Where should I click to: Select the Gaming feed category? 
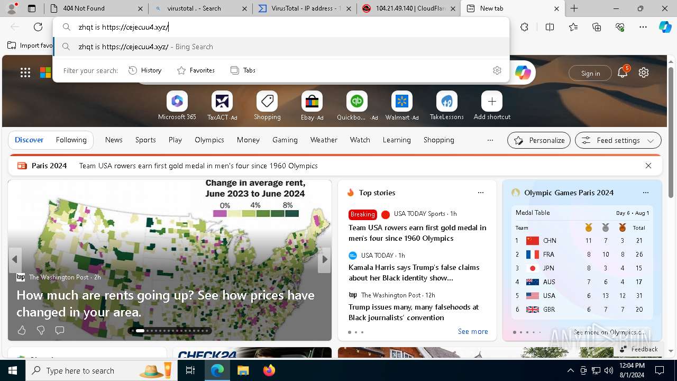285,140
